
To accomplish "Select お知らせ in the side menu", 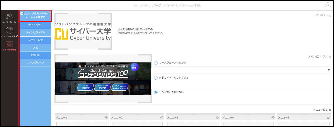I will (36, 55).
